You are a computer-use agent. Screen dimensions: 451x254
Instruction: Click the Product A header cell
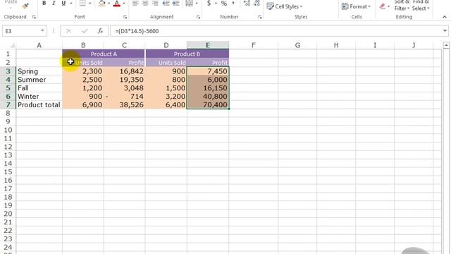click(104, 54)
